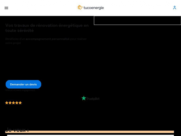The width and height of the screenshot is (181, 136).
Task: Click the 'Je veux :' heading
Action: tap(17, 130)
